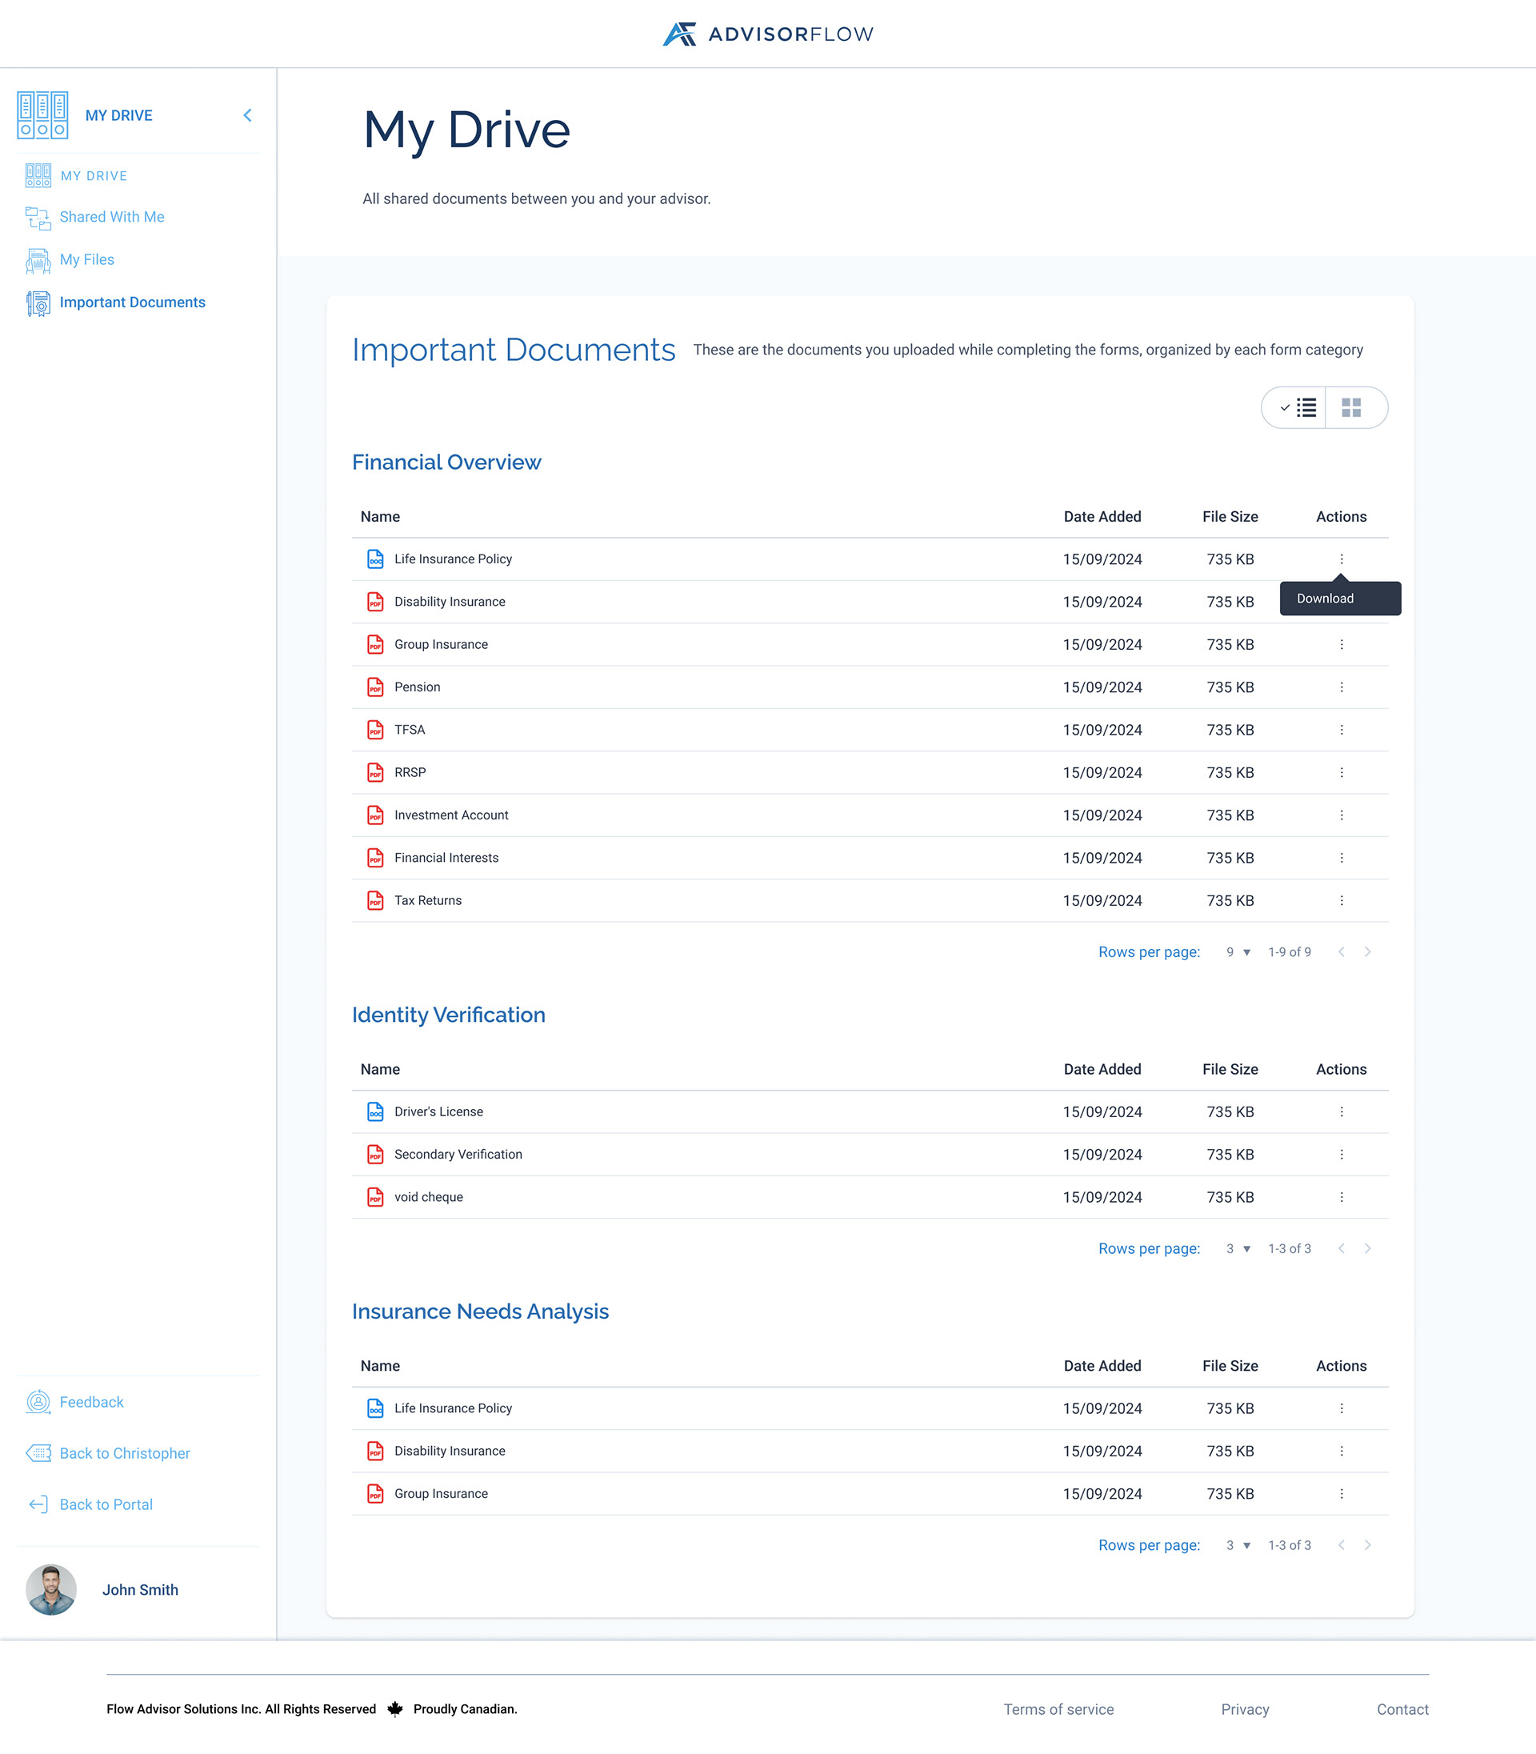Open the Feedback icon in sidebar
This screenshot has width=1536, height=1754.
coord(39,1402)
